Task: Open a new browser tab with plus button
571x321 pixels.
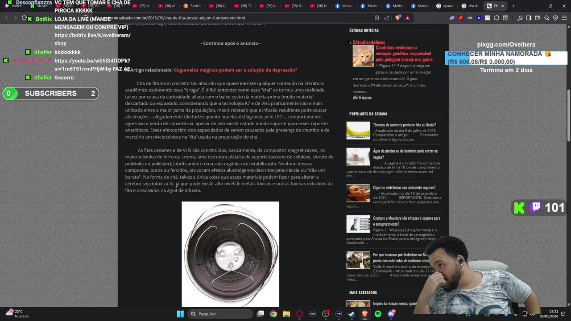Action: click(x=513, y=6)
